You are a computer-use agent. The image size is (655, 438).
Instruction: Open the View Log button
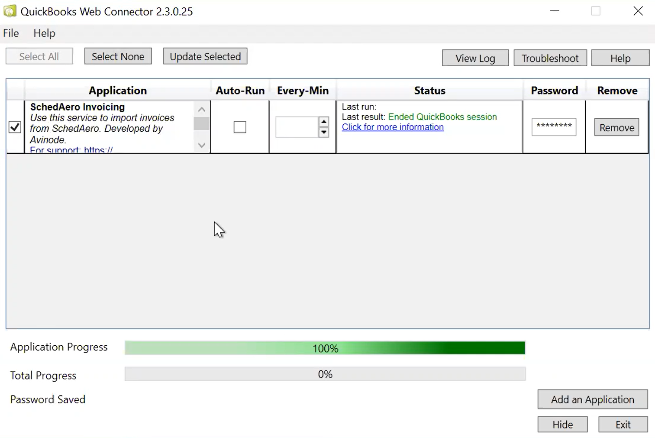(475, 58)
